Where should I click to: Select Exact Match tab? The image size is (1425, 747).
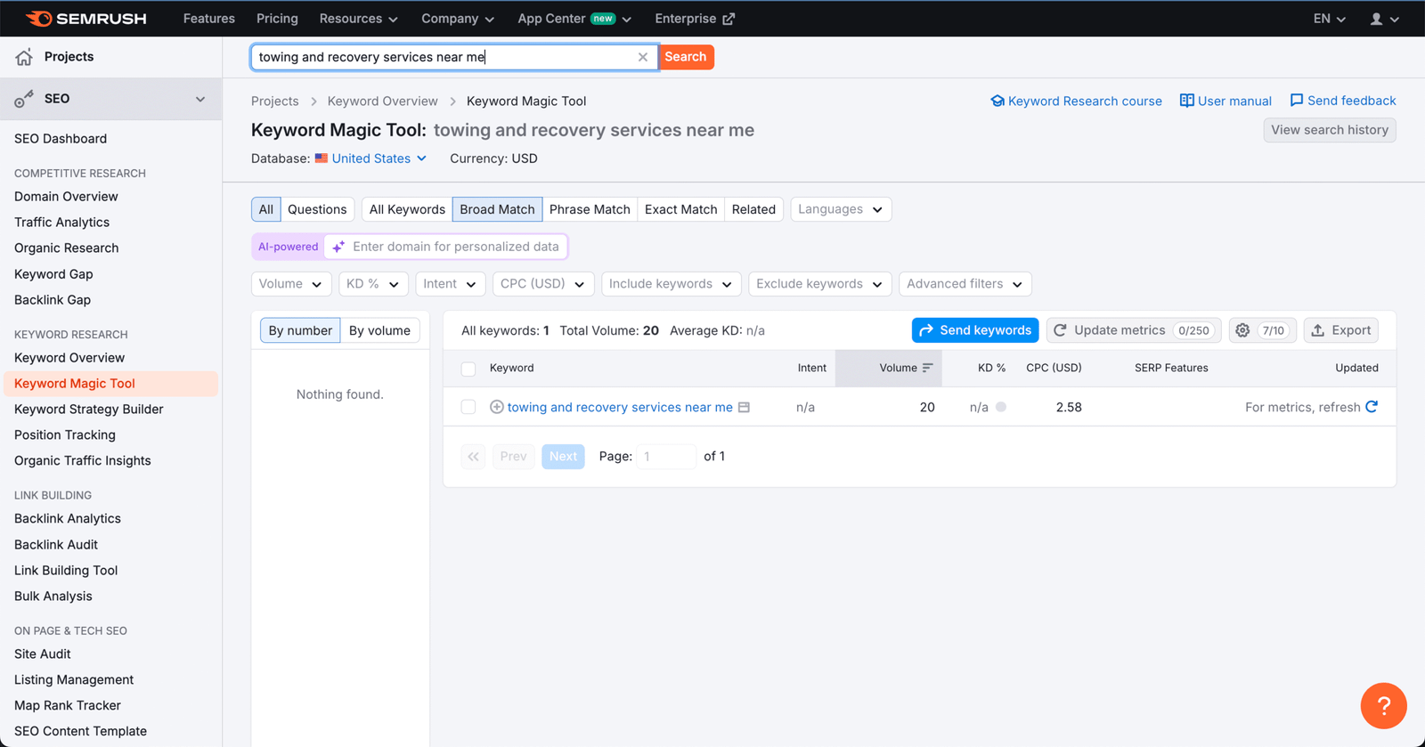pos(680,209)
